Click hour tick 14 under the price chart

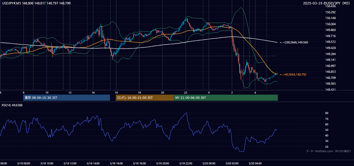click(x=93, y=93)
